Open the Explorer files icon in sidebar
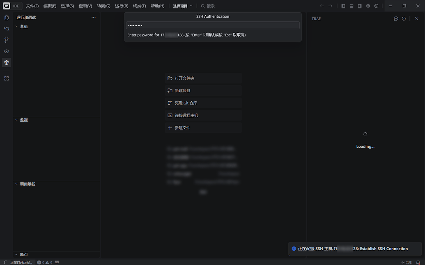Image resolution: width=425 pixels, height=265 pixels. 7,18
